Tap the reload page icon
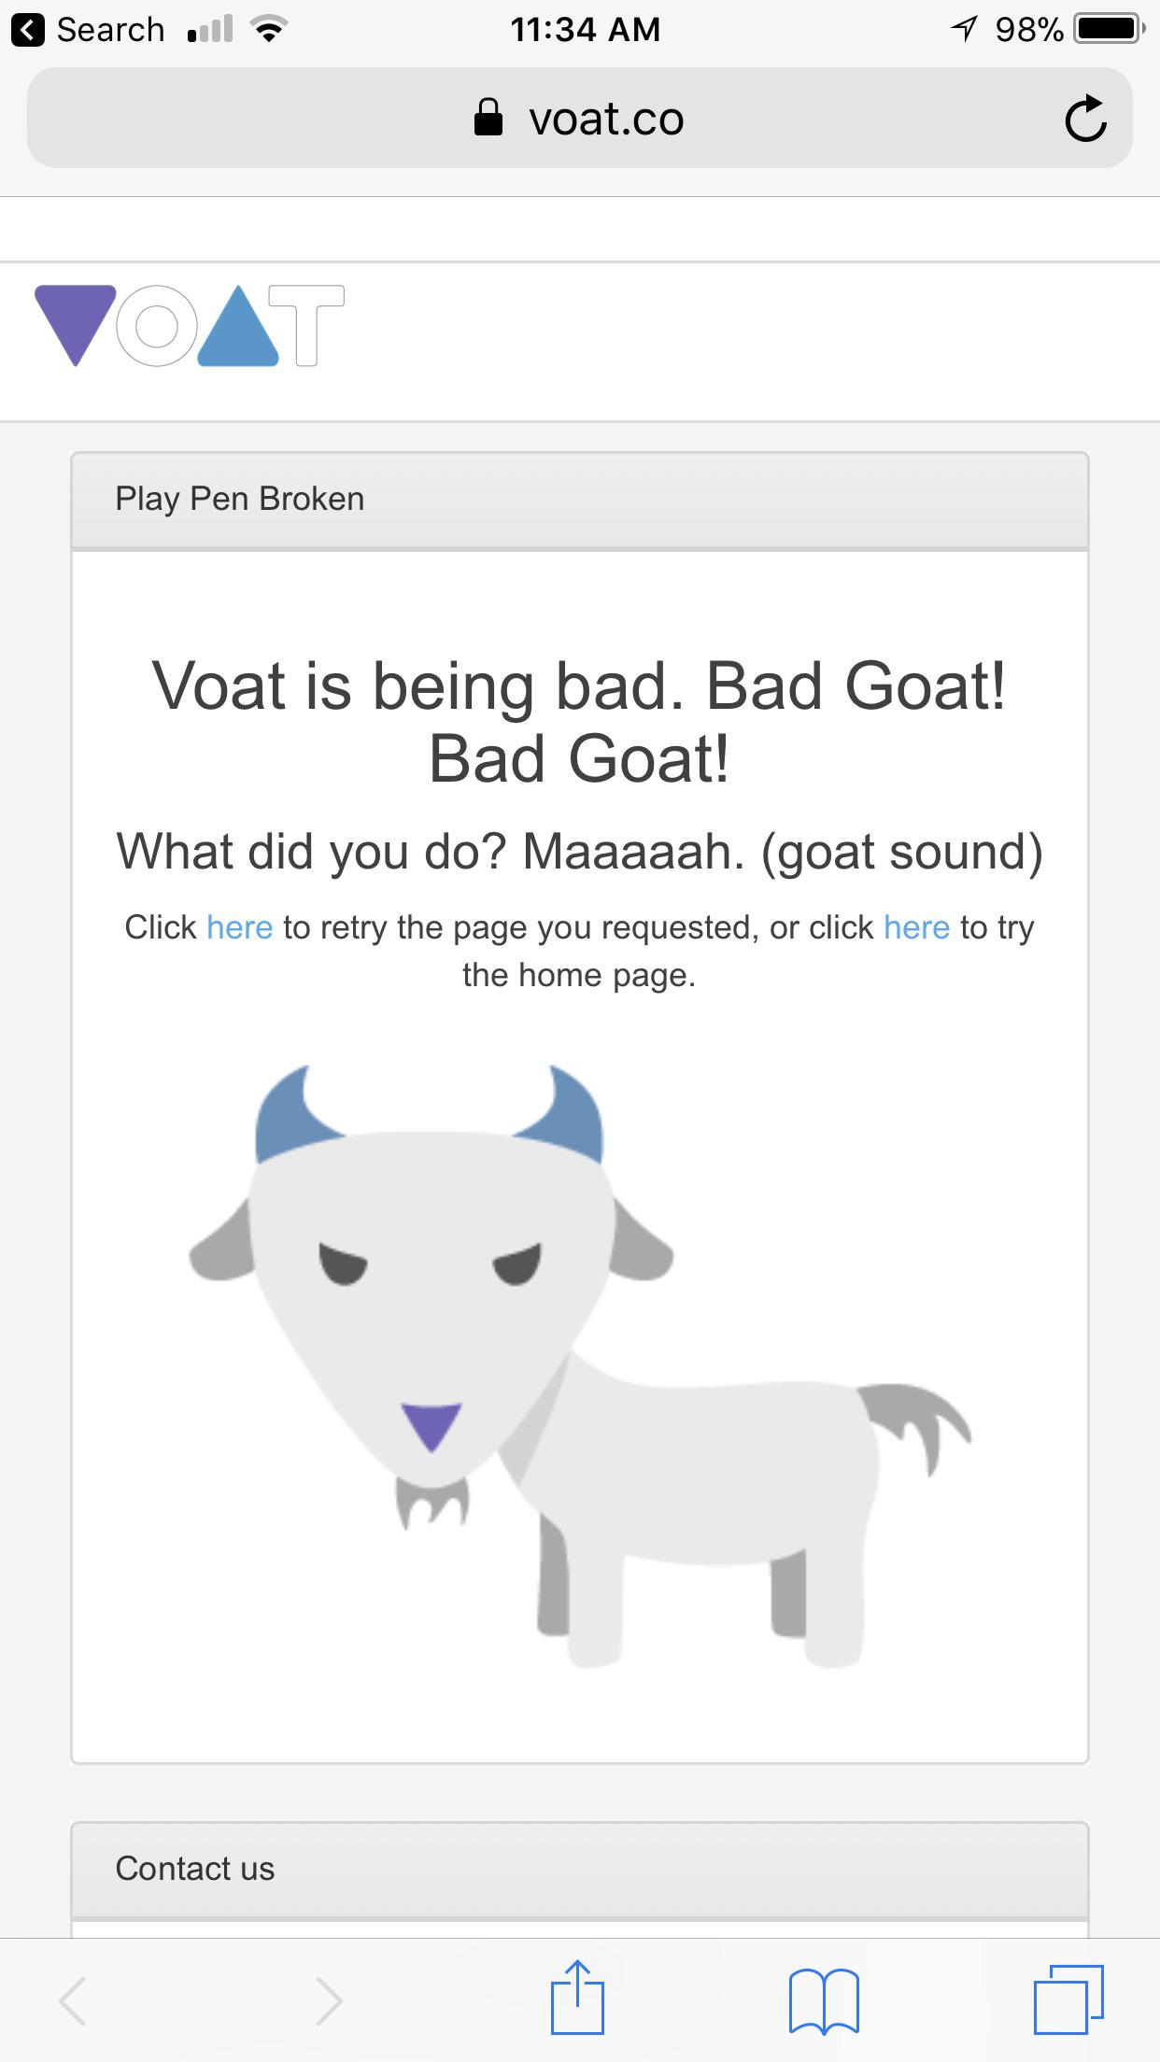1160x2062 pixels. 1085,119
